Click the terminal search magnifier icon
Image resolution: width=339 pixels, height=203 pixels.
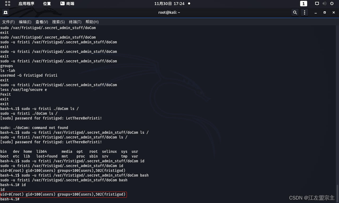295,12
